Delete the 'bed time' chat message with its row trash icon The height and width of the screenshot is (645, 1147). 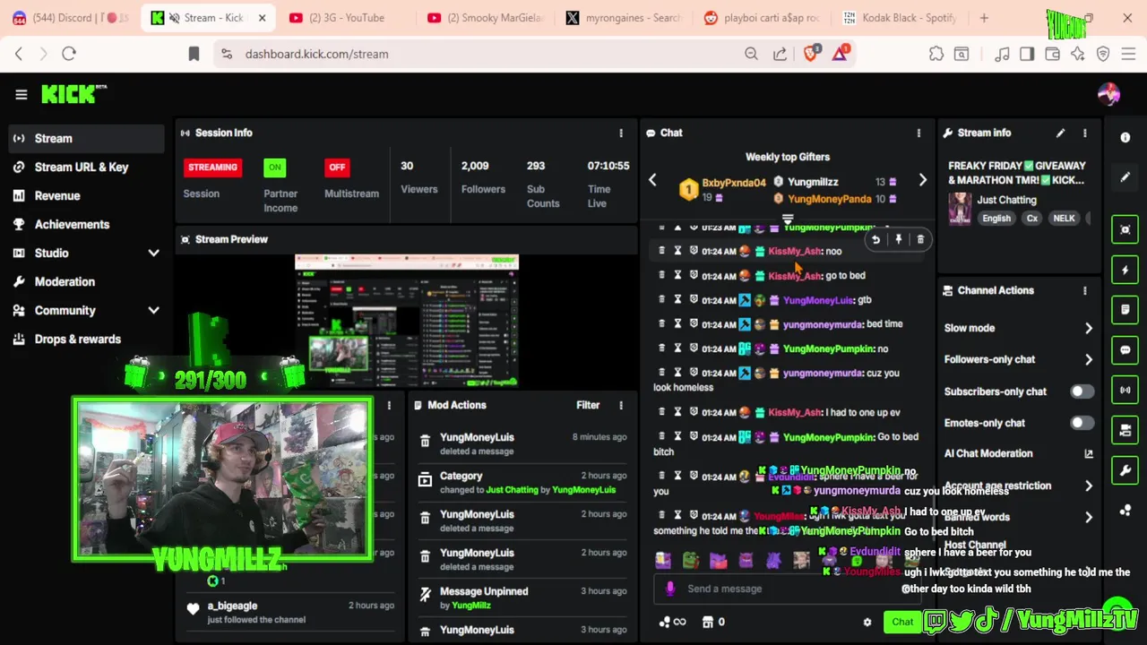tap(661, 323)
